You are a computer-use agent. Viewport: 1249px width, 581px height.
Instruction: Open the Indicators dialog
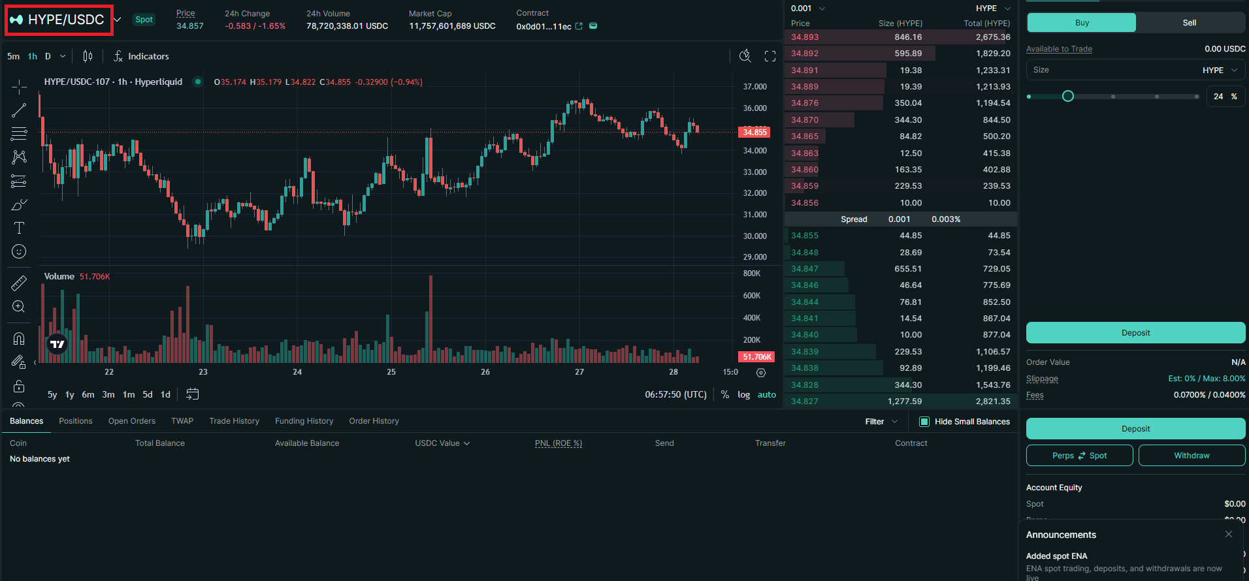pos(141,56)
